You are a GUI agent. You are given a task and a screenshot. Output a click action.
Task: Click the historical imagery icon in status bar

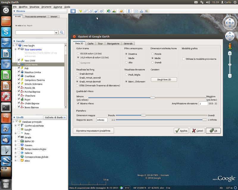coord(121,188)
